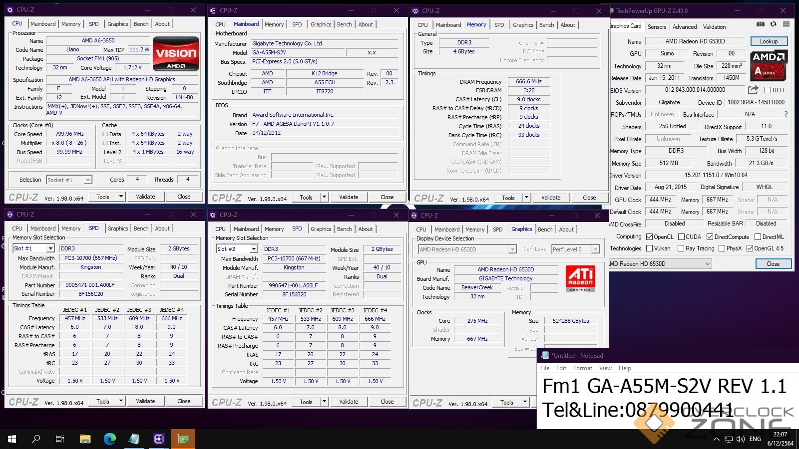799x449 pixels.
Task: Toggle the CUDA checkbox
Action: click(x=681, y=237)
